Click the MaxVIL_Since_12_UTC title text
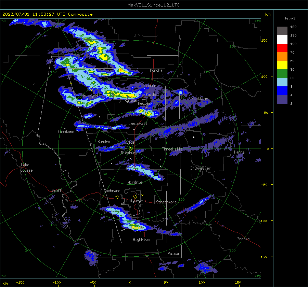This screenshot has width=308, height=287. (x=154, y=5)
